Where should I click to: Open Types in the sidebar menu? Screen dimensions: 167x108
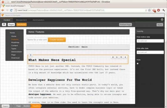click(14, 49)
